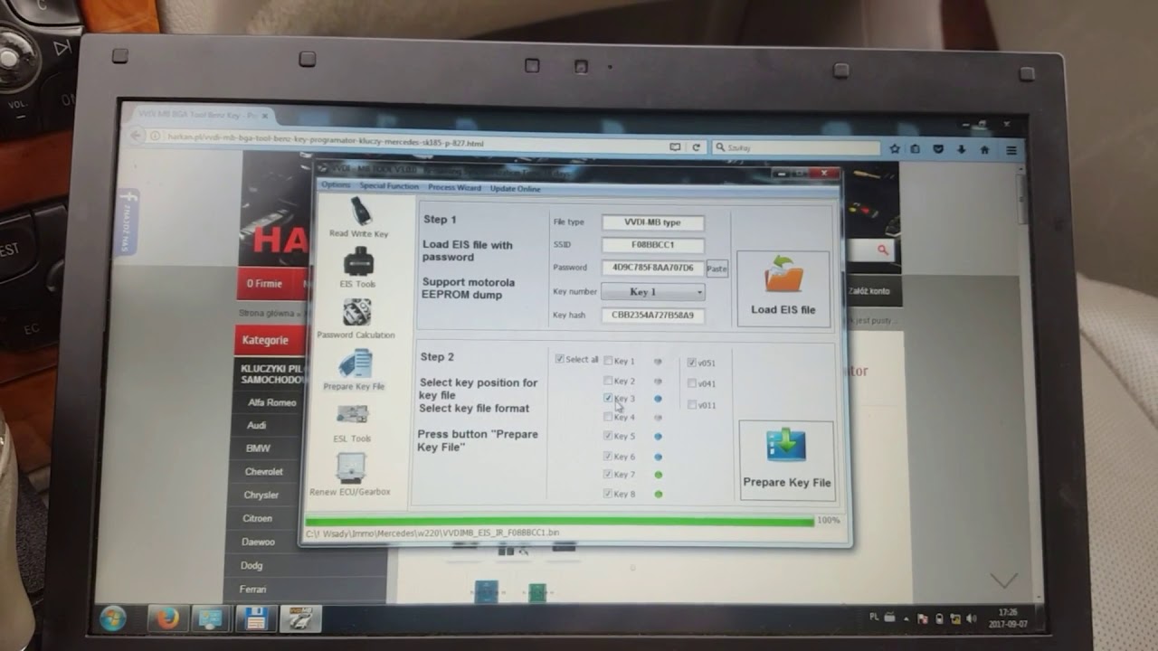Open the Audi category on the website
The height and width of the screenshot is (651, 1158).
pos(257,425)
